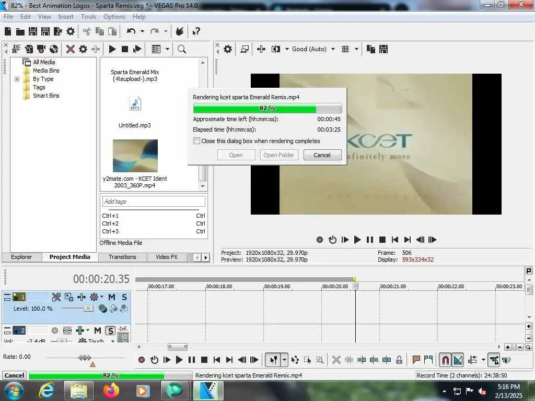535x401 pixels.
Task: Click the Preview on External Monitor icon
Action: 245,49
